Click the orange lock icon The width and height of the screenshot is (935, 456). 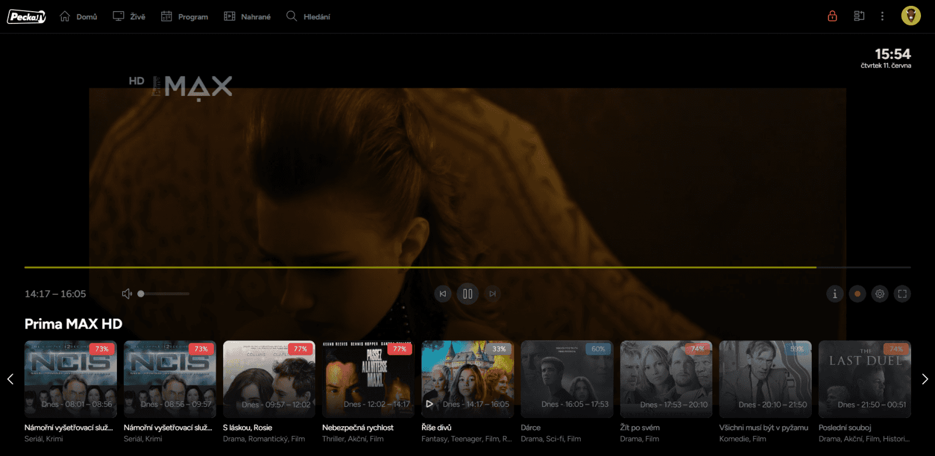tap(832, 16)
